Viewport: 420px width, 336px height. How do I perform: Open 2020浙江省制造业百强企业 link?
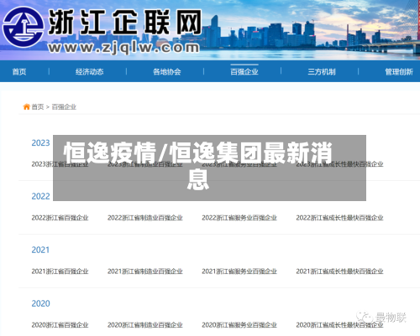point(145,325)
